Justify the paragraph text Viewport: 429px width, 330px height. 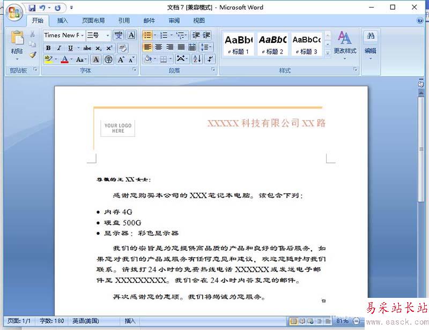(181, 47)
